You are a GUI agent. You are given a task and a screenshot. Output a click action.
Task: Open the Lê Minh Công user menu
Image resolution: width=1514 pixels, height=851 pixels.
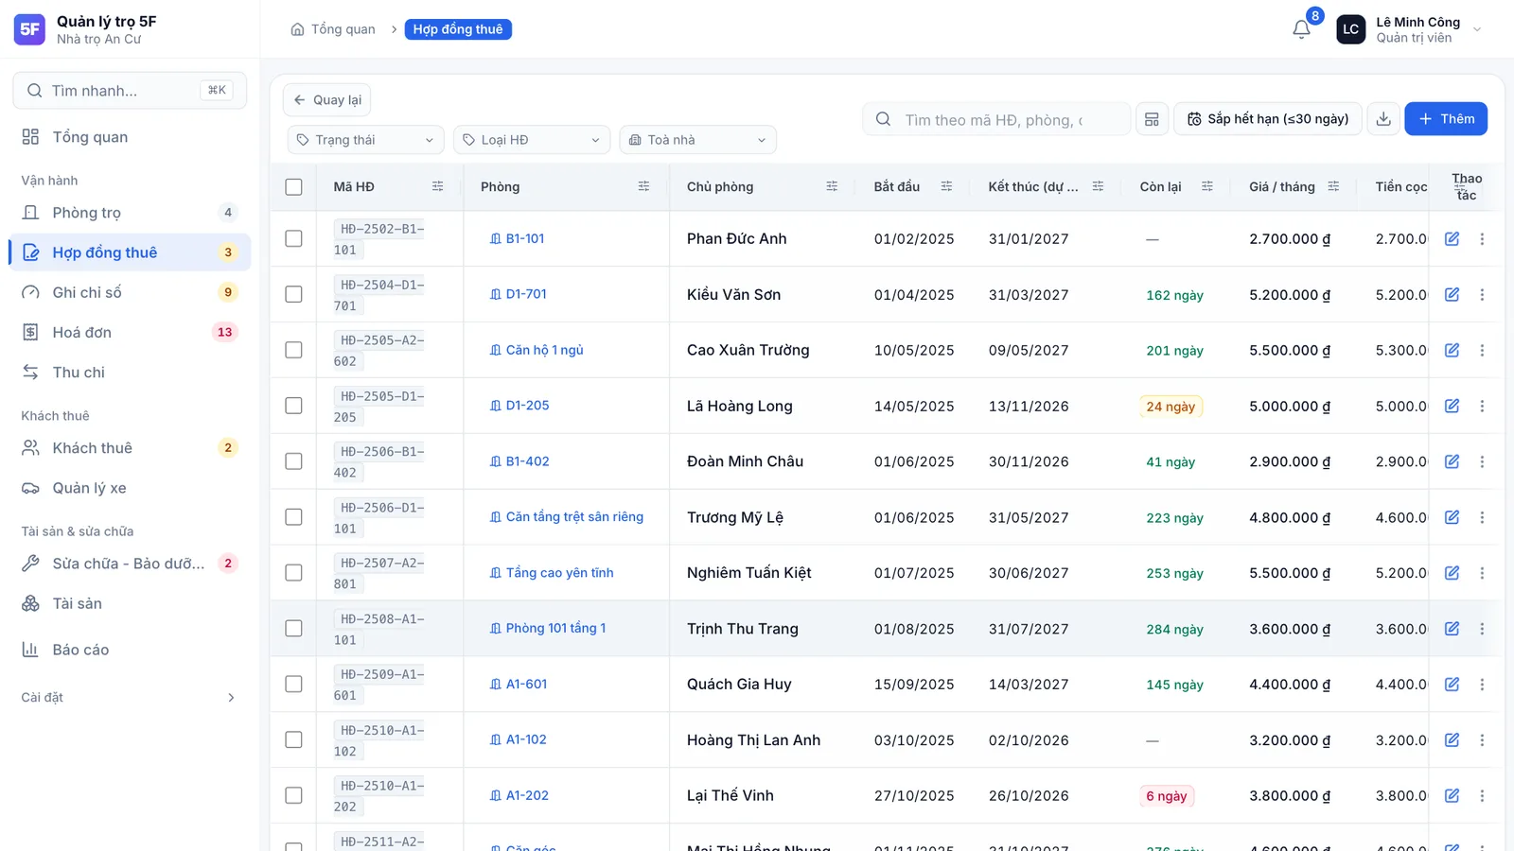[x=1409, y=29]
